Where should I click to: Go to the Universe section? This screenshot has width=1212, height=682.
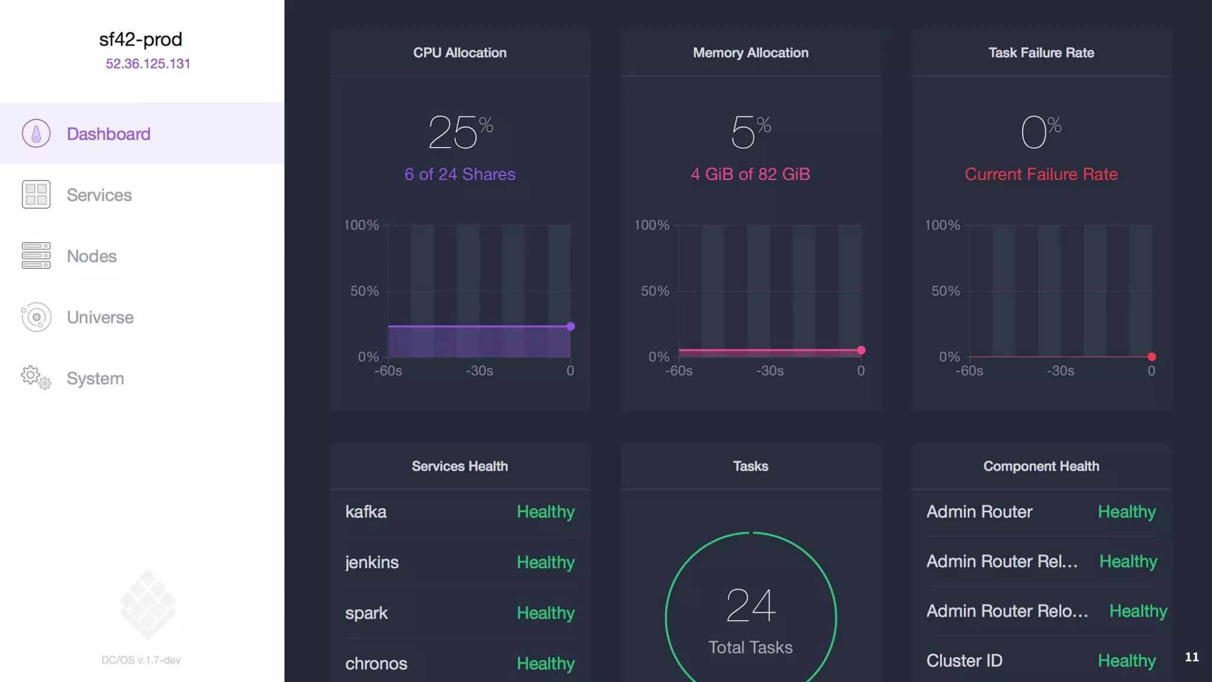100,317
